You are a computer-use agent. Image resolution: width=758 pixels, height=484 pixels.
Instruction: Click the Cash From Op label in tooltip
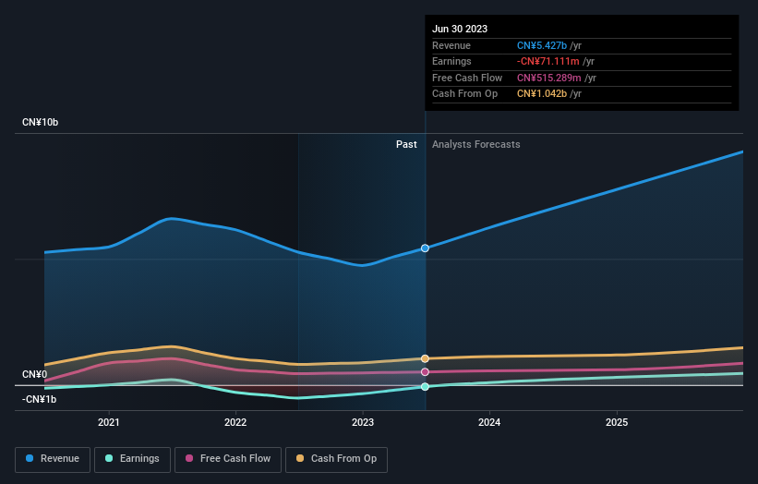pyautogui.click(x=464, y=94)
